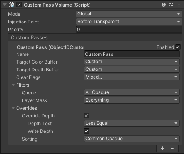Open the component help reference icon

coord(164,5)
